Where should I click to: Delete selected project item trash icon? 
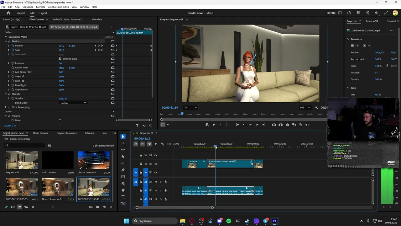(x=111, y=207)
